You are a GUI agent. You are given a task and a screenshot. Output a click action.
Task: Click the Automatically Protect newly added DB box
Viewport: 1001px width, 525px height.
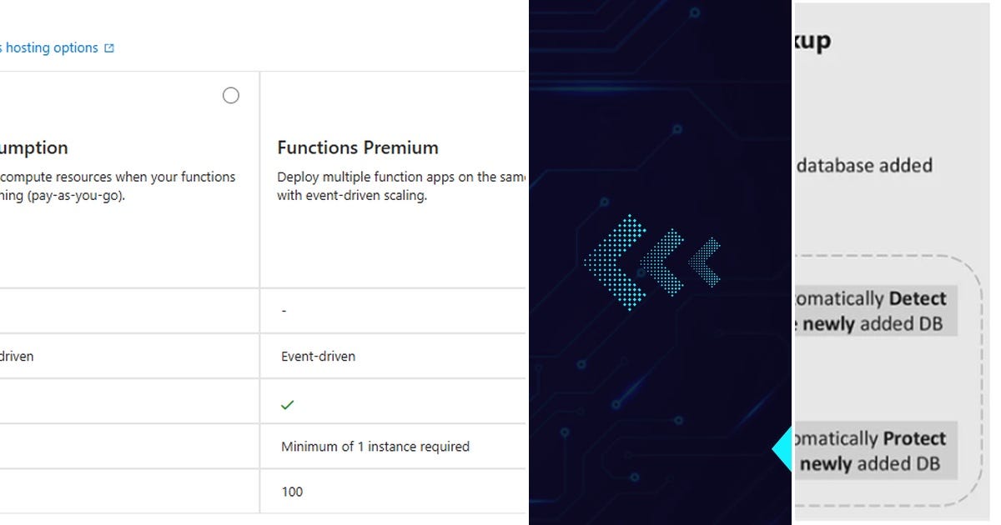[x=874, y=451]
